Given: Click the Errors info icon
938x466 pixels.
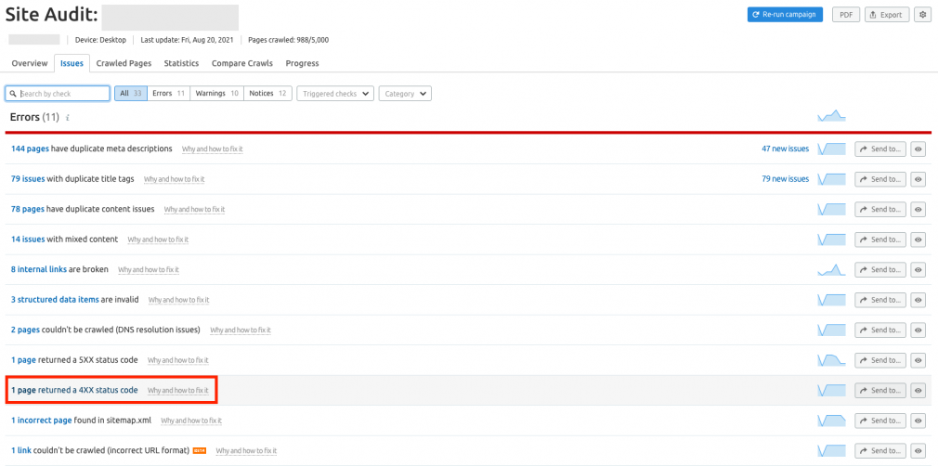Looking at the screenshot, I should tap(68, 118).
